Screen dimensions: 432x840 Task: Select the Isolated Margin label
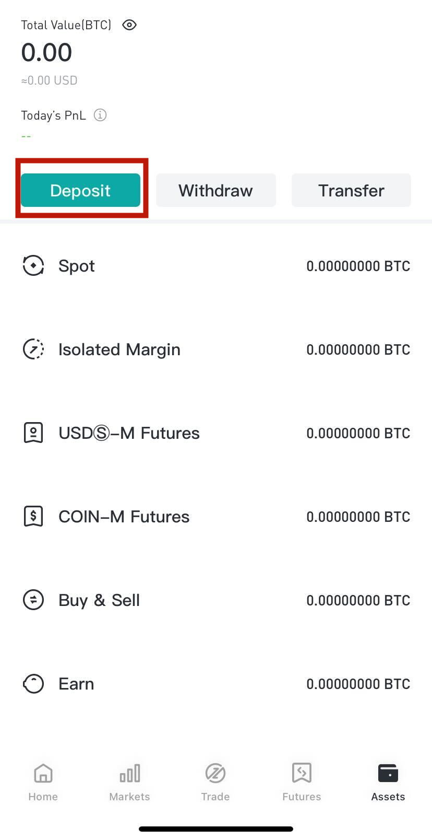(119, 349)
